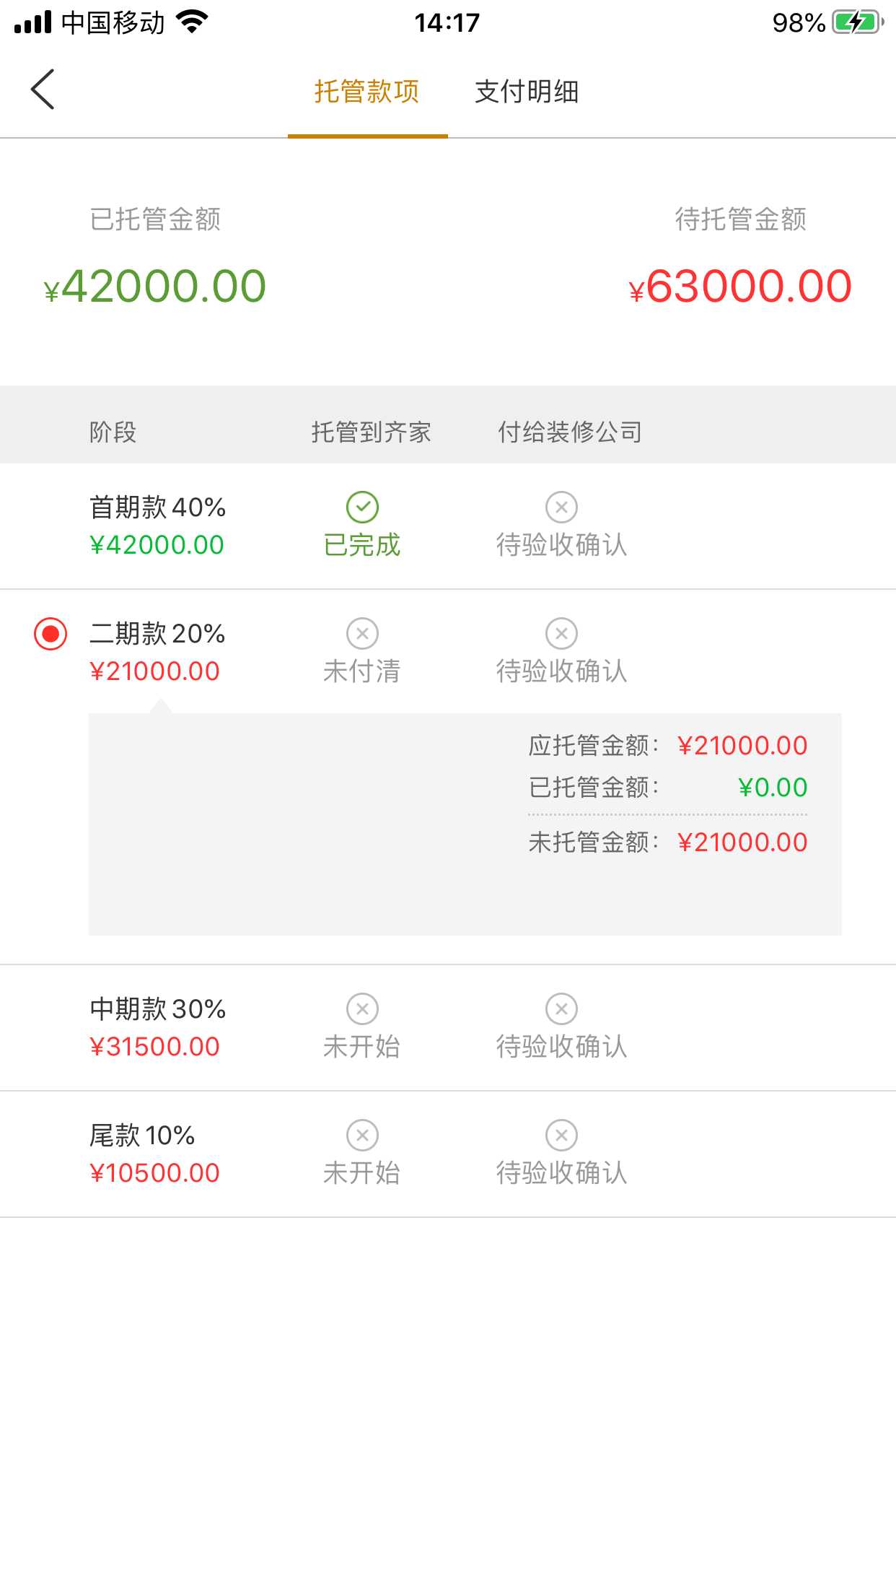Image resolution: width=896 pixels, height=1594 pixels.
Task: Click 未托管金额 ¥21000.00 in detail panel
Action: [742, 842]
